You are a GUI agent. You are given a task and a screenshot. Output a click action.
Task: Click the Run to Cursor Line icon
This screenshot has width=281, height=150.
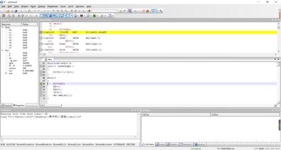pyautogui.click(x=31, y=16)
